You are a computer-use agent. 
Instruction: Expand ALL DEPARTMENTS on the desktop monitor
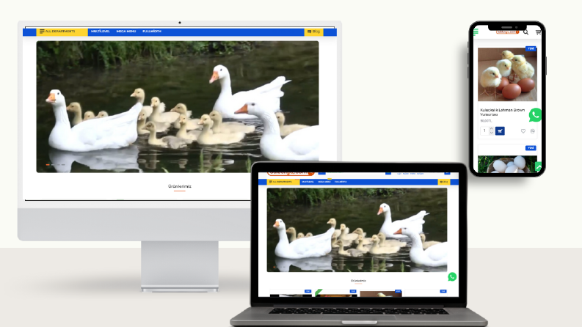click(62, 32)
